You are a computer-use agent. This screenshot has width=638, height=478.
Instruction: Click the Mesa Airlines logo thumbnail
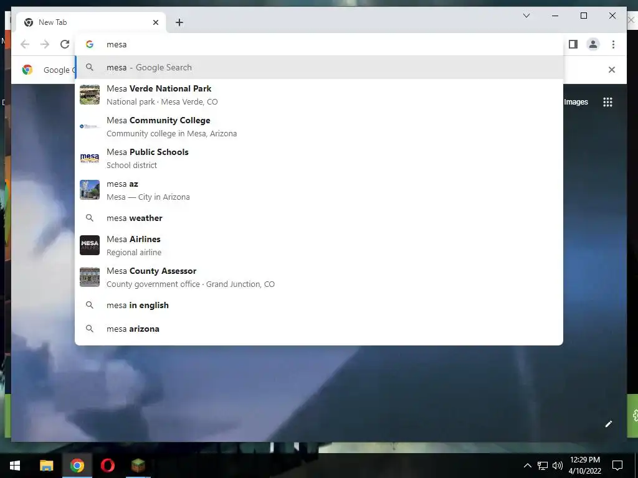tap(90, 245)
